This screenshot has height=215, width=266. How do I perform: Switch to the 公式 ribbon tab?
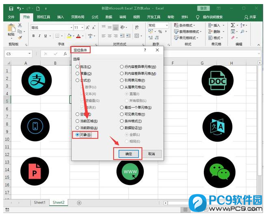click(95, 17)
